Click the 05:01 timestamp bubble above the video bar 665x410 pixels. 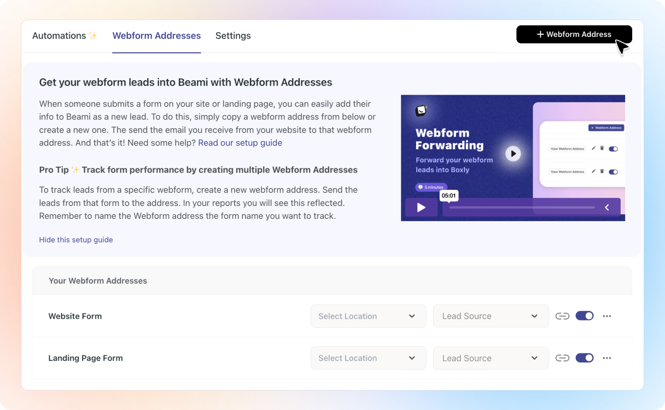click(x=449, y=195)
